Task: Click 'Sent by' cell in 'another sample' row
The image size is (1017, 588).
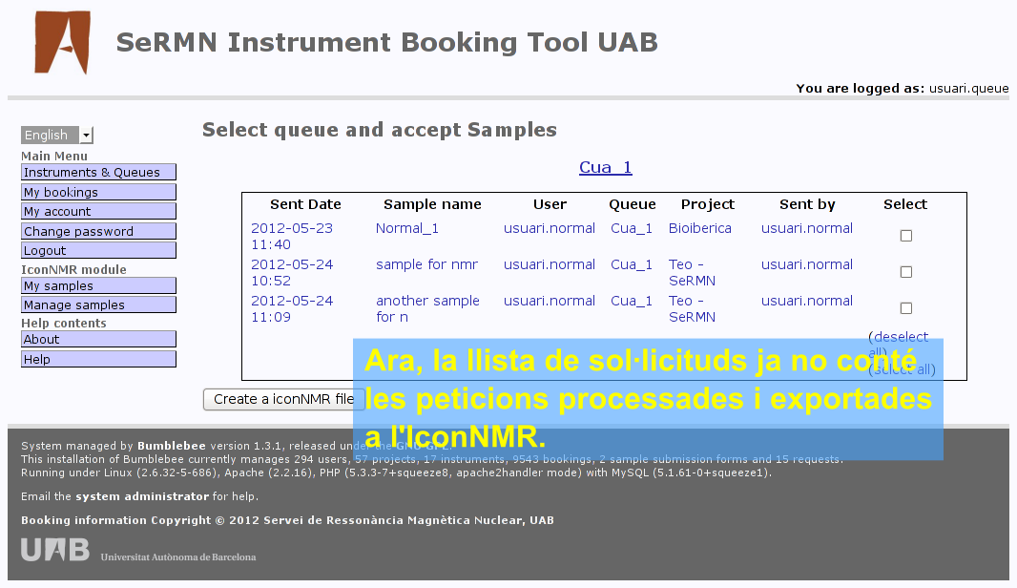Action: pyautogui.click(x=807, y=301)
